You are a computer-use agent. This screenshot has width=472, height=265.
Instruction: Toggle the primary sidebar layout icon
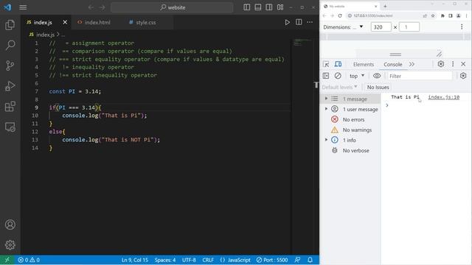(247, 7)
